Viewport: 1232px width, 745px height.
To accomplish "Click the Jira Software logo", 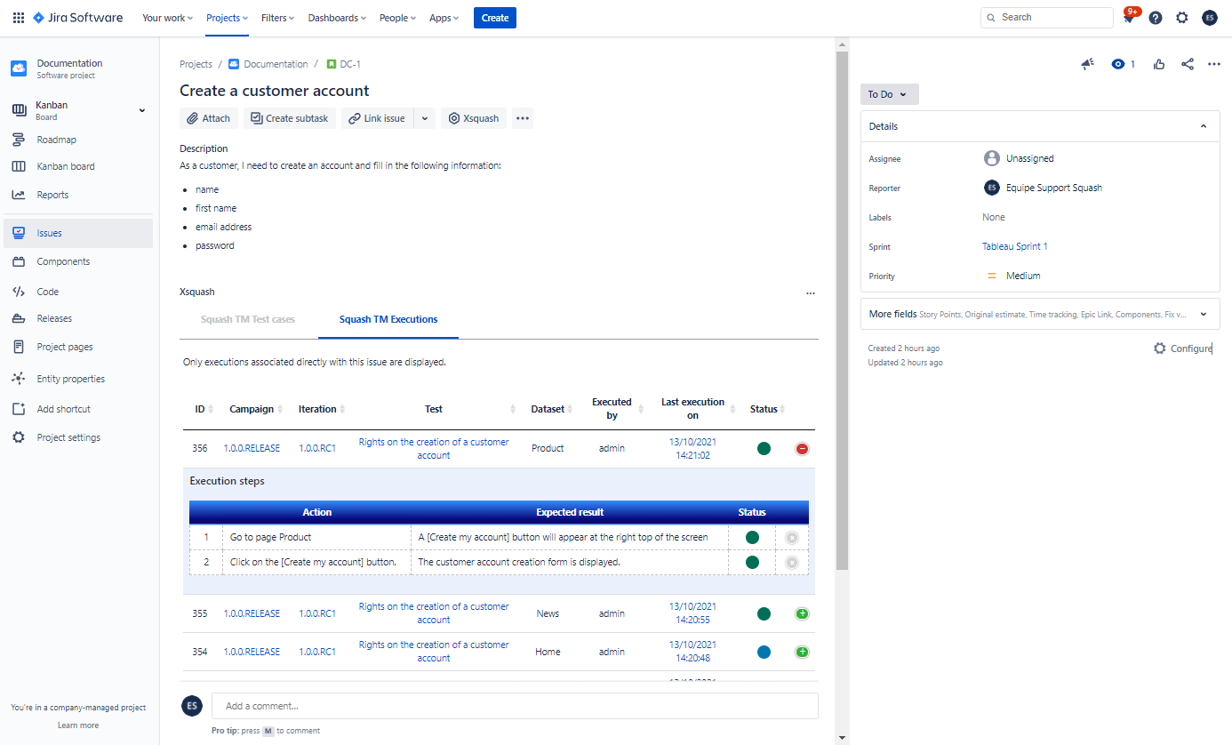I will [x=77, y=18].
